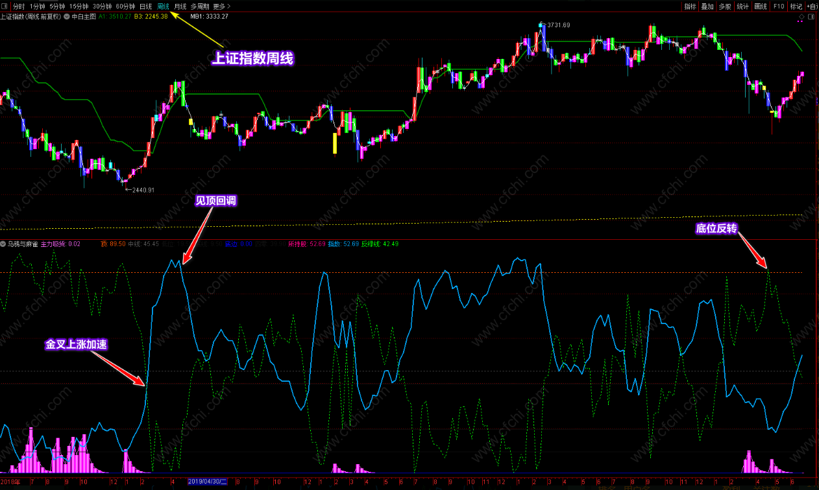Click the 多股 multi-stock button
Screen dimensions: 819x490
(x=725, y=6)
